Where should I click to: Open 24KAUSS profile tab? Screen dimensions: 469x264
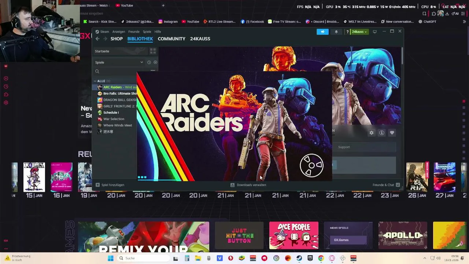tap(200, 39)
